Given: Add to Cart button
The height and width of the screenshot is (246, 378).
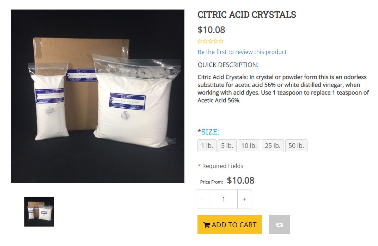Looking at the screenshot, I should coord(230,225).
